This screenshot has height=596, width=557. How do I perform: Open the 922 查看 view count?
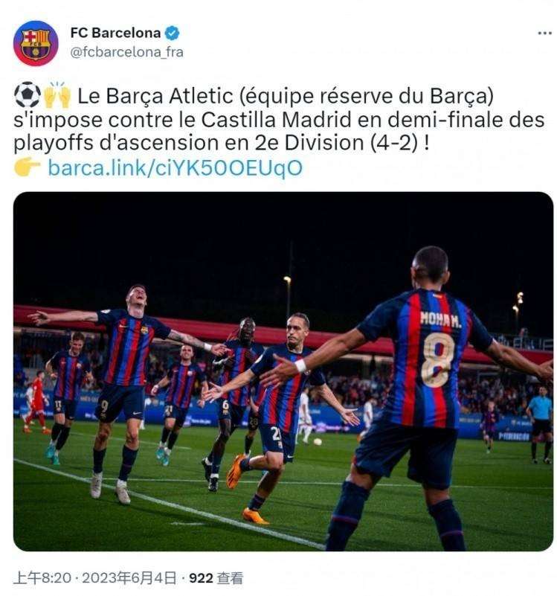(x=216, y=578)
